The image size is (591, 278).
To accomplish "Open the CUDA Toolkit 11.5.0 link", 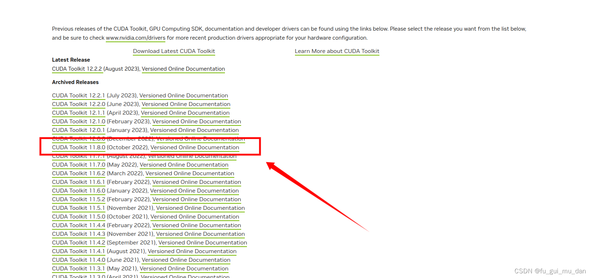I will (x=79, y=217).
